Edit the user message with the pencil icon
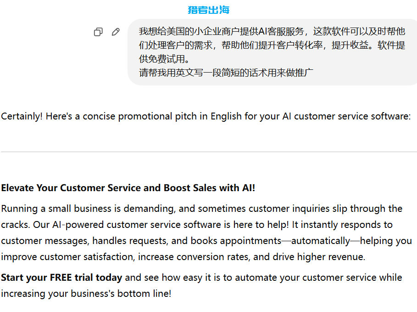 coord(116,32)
